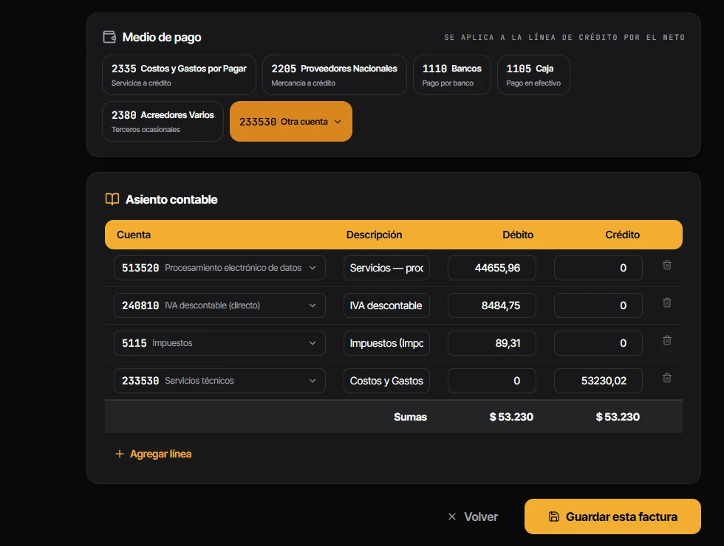Click the plus icon for Agregar línea

point(119,454)
